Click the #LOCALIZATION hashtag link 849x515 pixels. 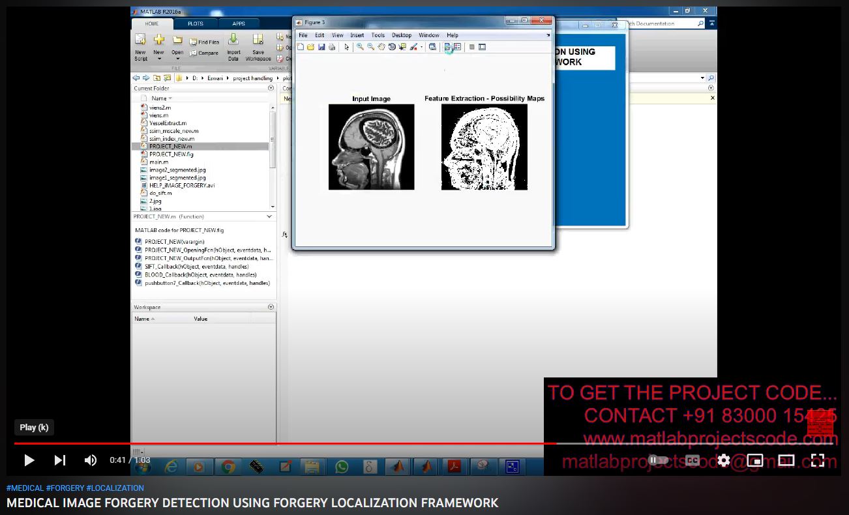(x=115, y=488)
